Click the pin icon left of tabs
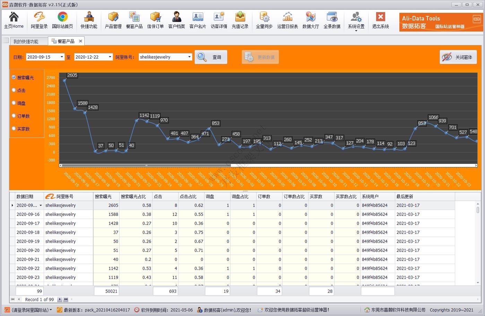The image size is (485, 316). pyautogui.click(x=5, y=41)
